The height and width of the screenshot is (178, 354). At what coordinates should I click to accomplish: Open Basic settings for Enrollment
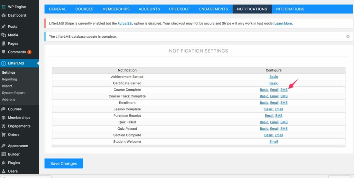(264, 103)
